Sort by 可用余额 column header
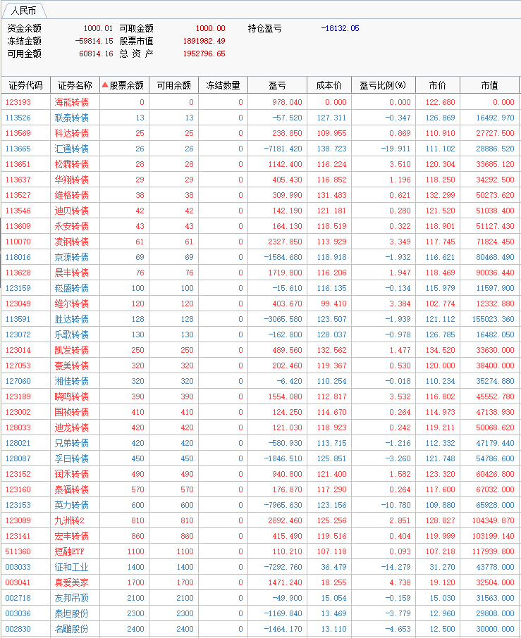This screenshot has width=521, height=638. pos(174,85)
